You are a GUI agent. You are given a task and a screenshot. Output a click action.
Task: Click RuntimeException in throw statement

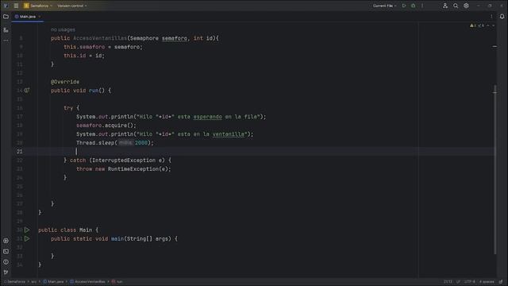coord(133,169)
